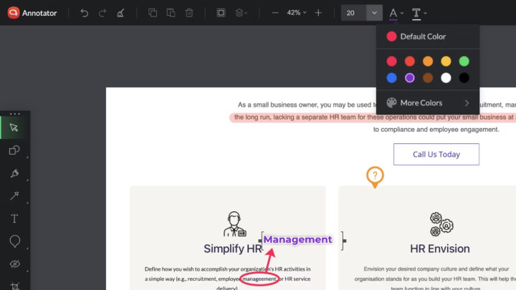The height and width of the screenshot is (290, 516).
Task: Select the Arrow drawing tool
Action: (14, 196)
